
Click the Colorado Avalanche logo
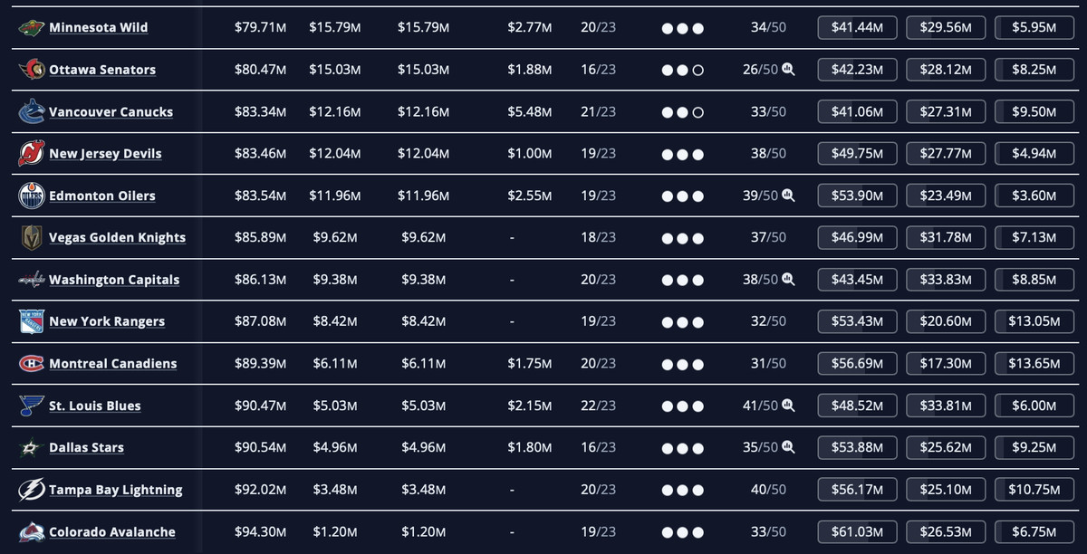31,532
